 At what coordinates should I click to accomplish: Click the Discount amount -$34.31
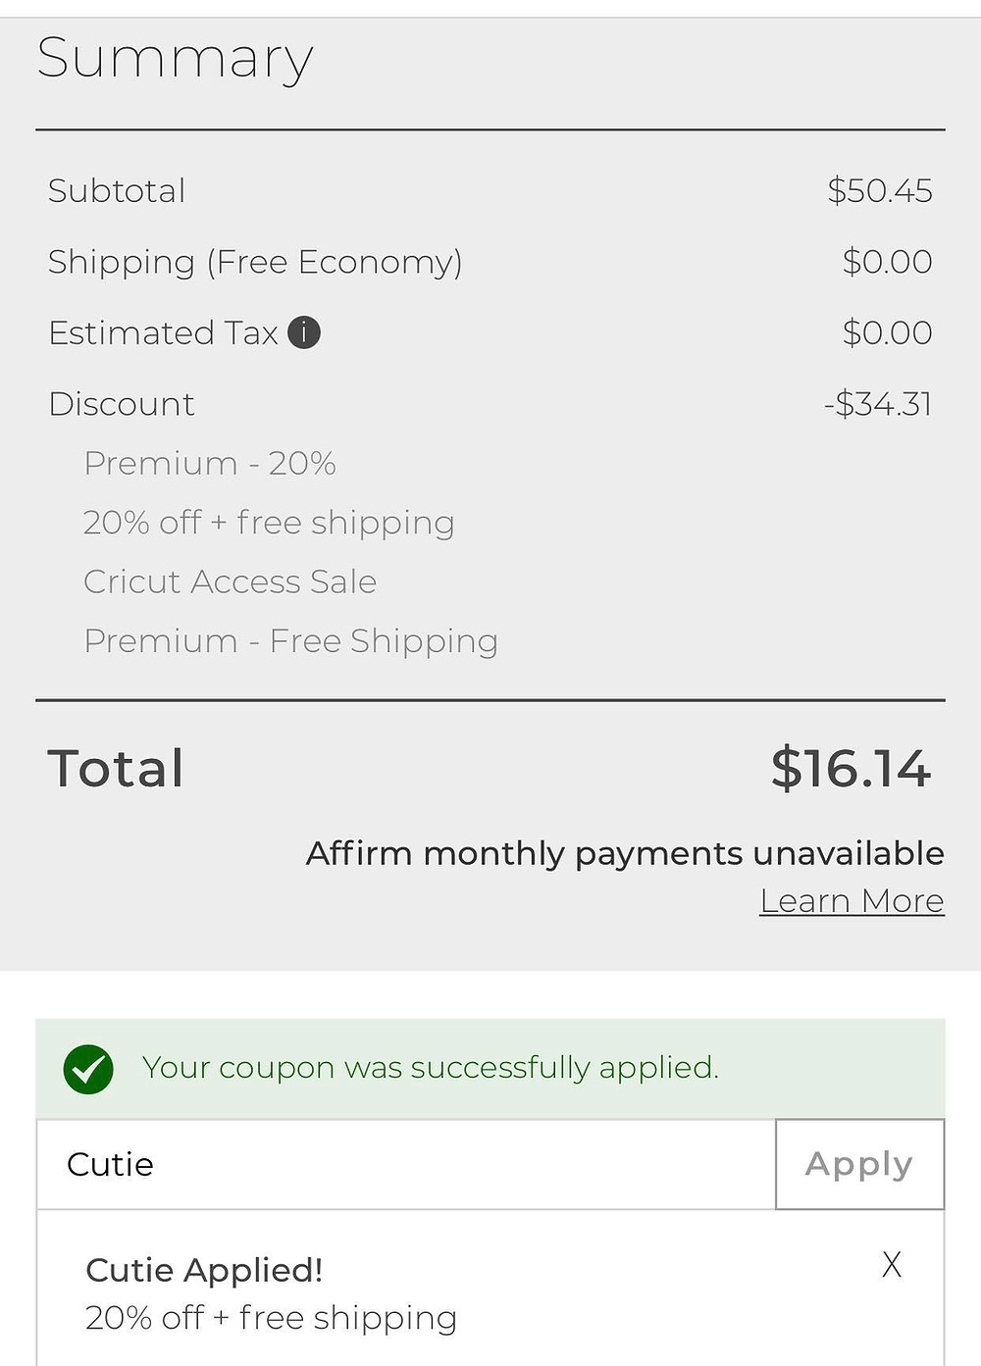[878, 404]
